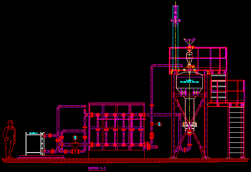Click the feed hopper funnel above platform
251x172 pixels.
click(x=189, y=41)
